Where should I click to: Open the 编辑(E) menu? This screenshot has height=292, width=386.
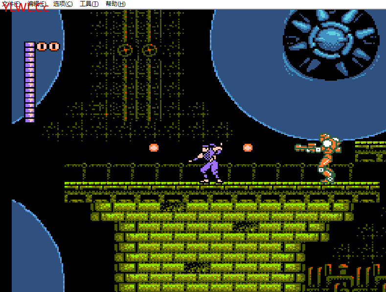pyautogui.click(x=37, y=4)
